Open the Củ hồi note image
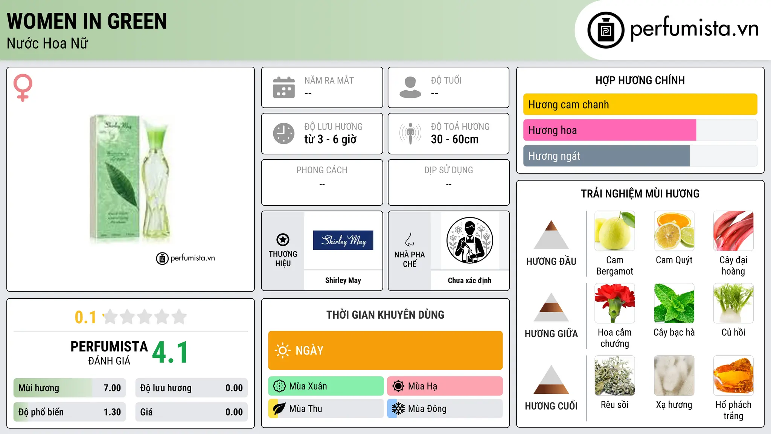Screen dimensions: 771x434 click(x=733, y=303)
